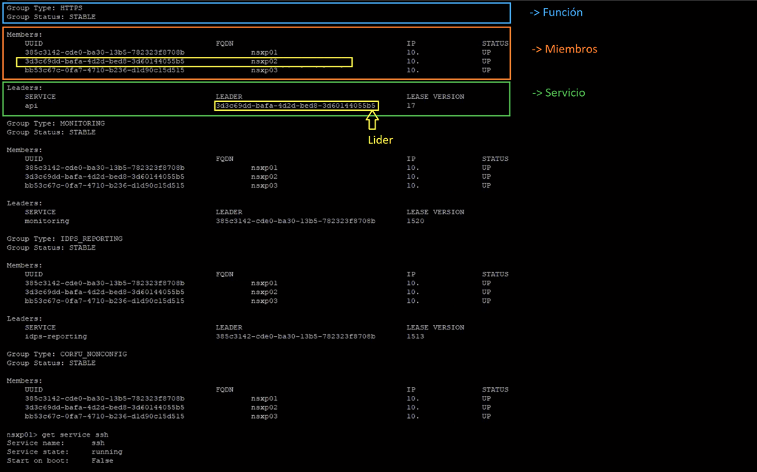Click lease version value 1513

(x=415, y=336)
